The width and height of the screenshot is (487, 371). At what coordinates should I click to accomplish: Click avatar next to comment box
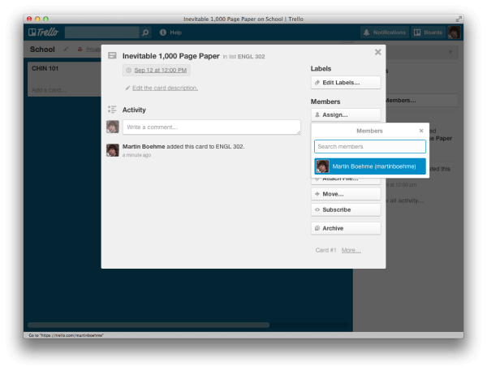click(113, 127)
